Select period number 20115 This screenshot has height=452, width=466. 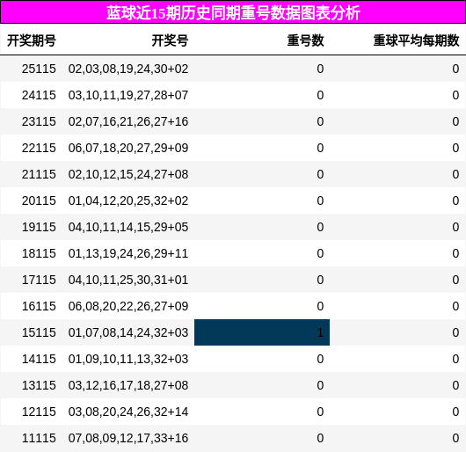click(39, 200)
